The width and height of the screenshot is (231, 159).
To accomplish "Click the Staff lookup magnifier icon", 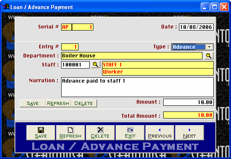I will tap(95, 64).
